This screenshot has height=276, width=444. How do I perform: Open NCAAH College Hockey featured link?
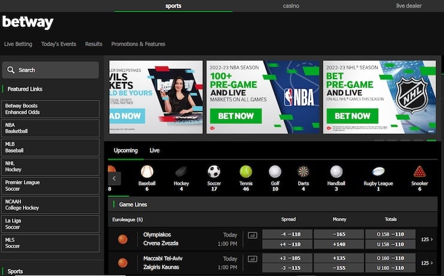point(50,205)
